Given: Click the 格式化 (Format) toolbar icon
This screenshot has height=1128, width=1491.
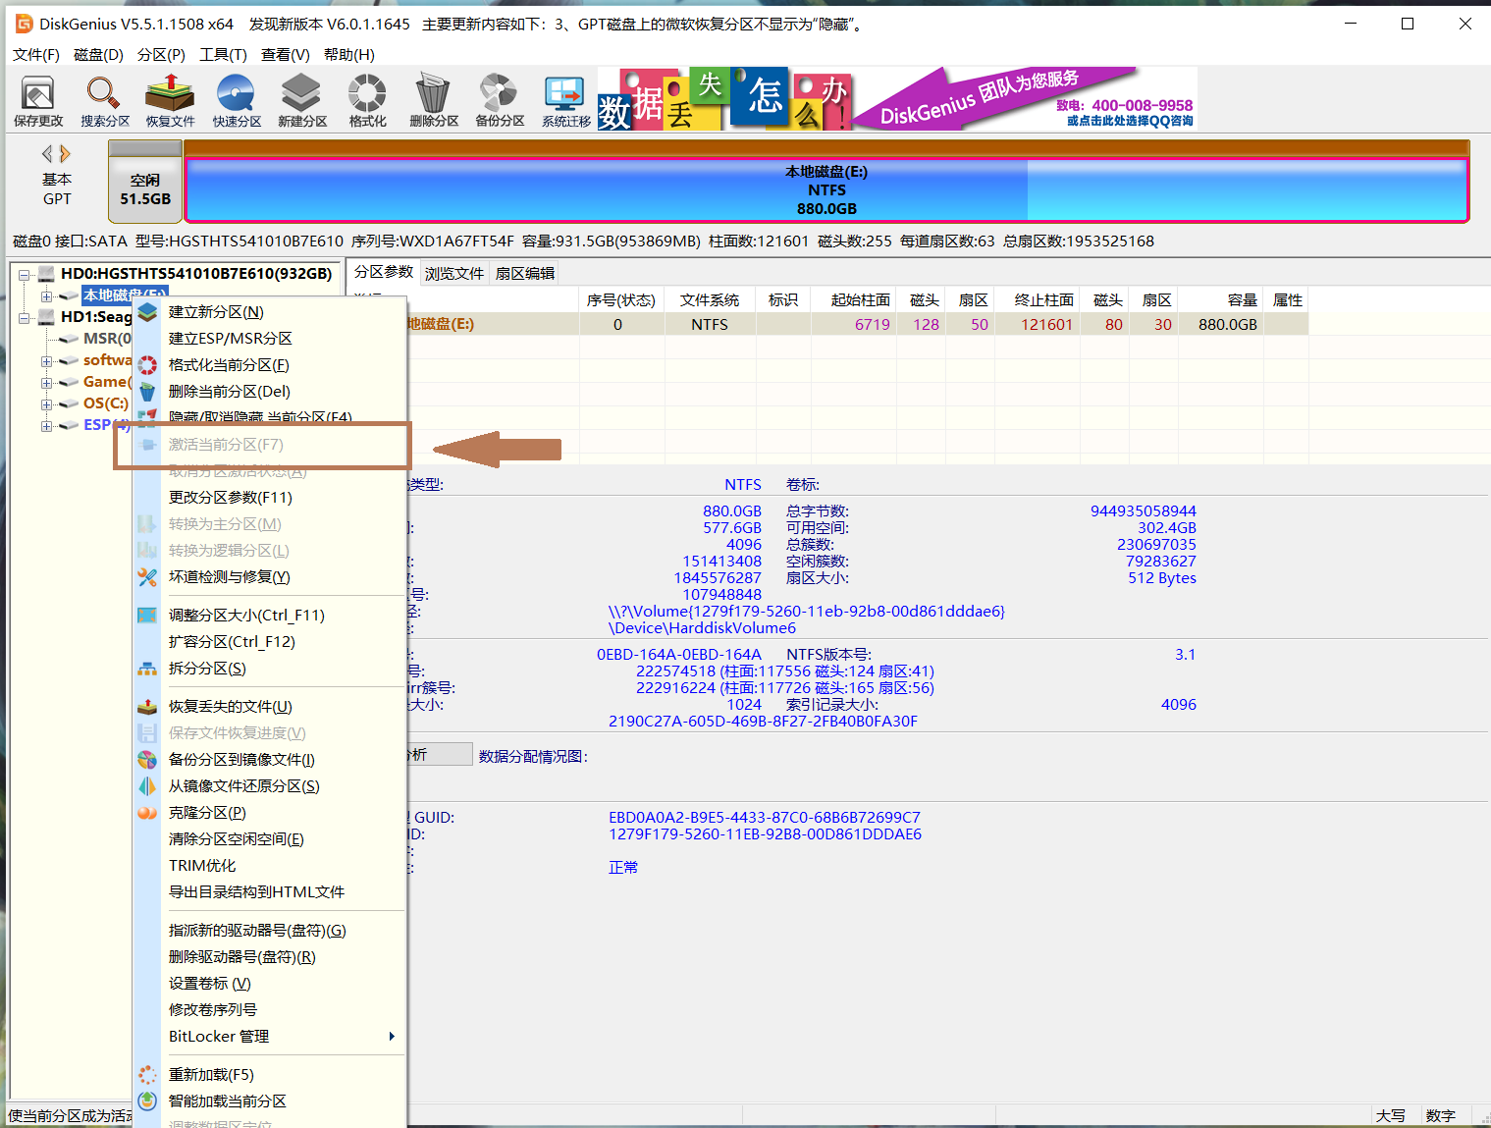Looking at the screenshot, I should coord(367,101).
